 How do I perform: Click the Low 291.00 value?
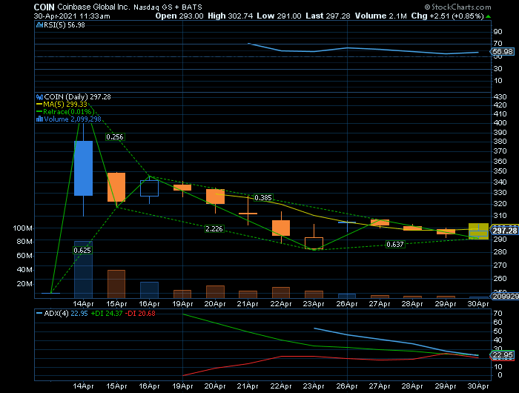tap(279, 16)
